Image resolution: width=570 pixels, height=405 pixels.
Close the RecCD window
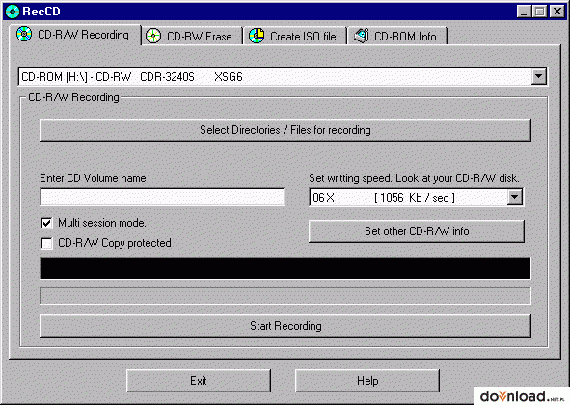click(556, 12)
